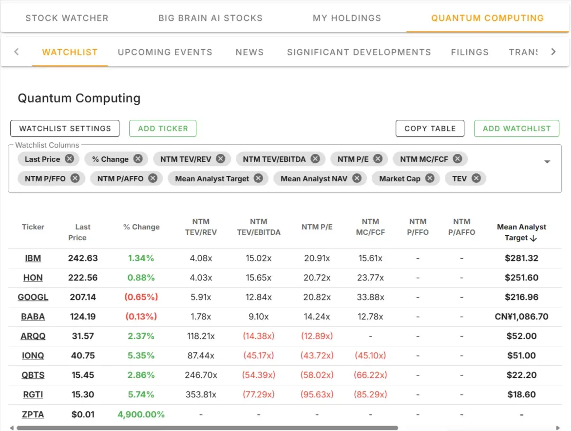Click the % Change column header
571x431 pixels.
point(141,227)
